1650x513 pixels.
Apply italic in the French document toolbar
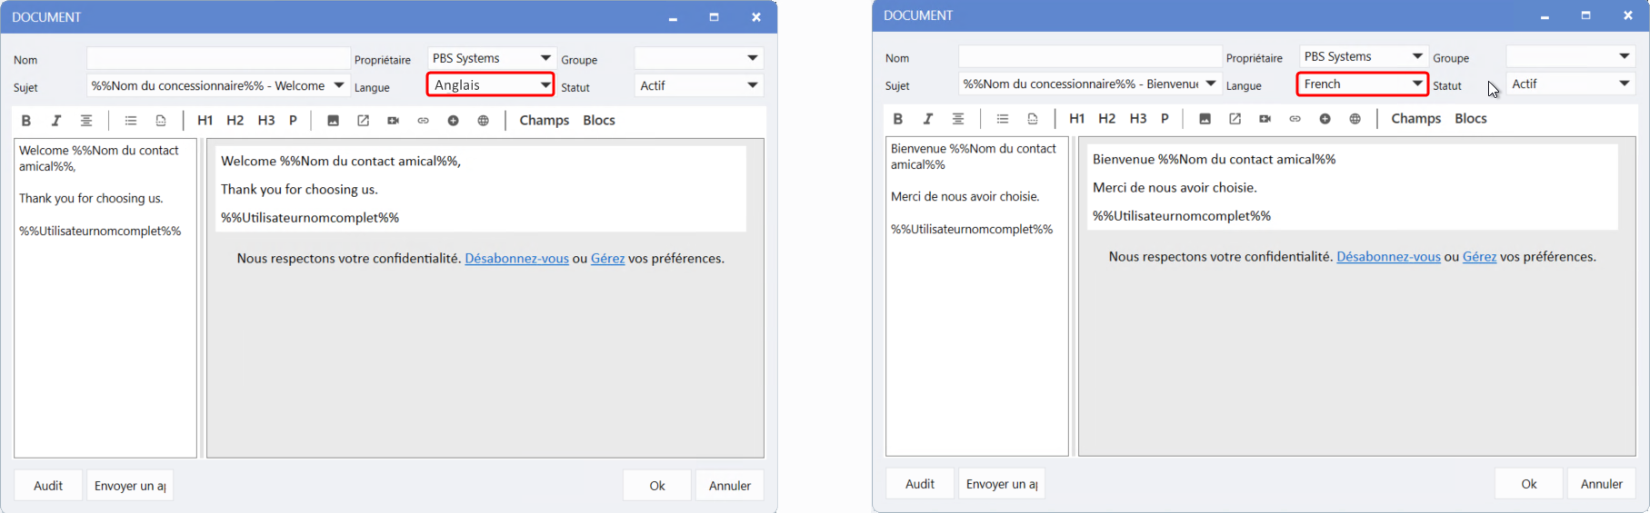pyautogui.click(x=927, y=119)
